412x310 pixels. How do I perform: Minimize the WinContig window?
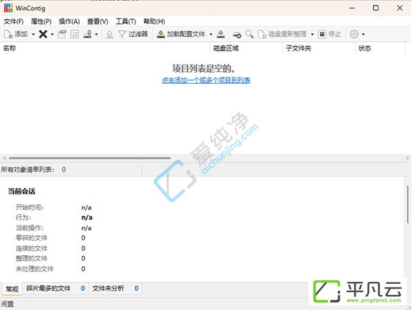[352, 8]
